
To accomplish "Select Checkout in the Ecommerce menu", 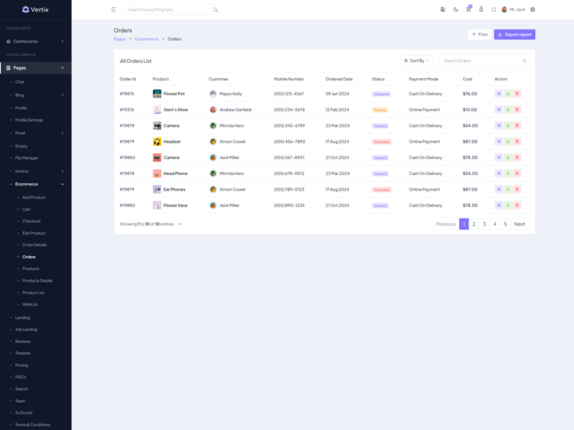I will point(32,221).
